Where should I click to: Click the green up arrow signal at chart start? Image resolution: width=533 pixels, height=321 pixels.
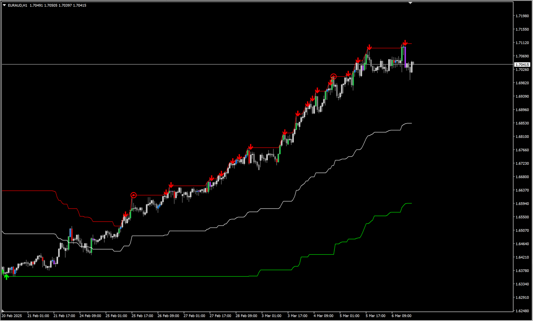tap(7, 277)
